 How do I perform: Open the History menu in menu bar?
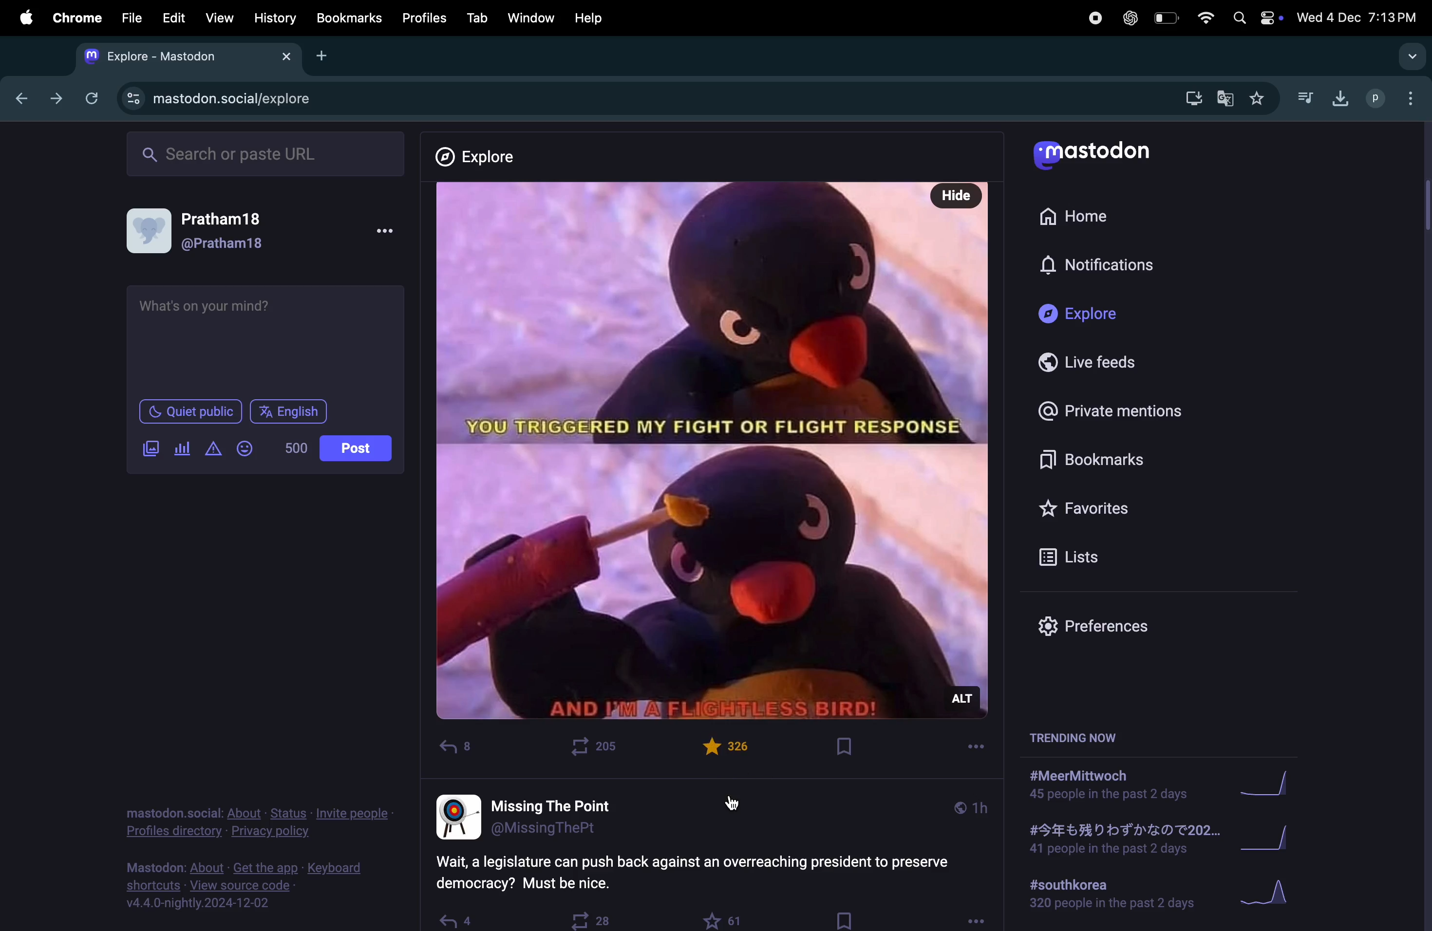pyautogui.click(x=274, y=18)
